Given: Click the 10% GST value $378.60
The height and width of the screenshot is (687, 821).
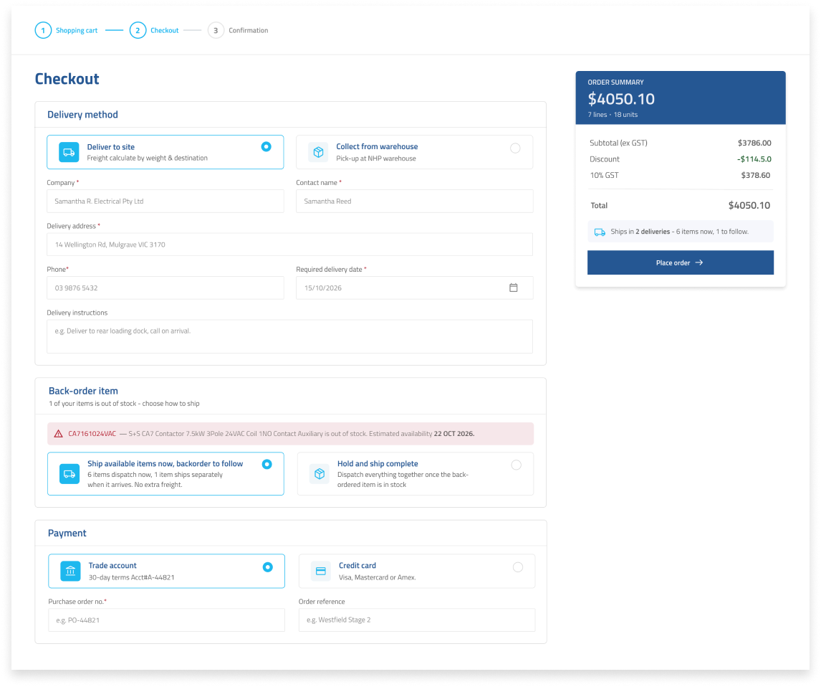Looking at the screenshot, I should tap(756, 176).
